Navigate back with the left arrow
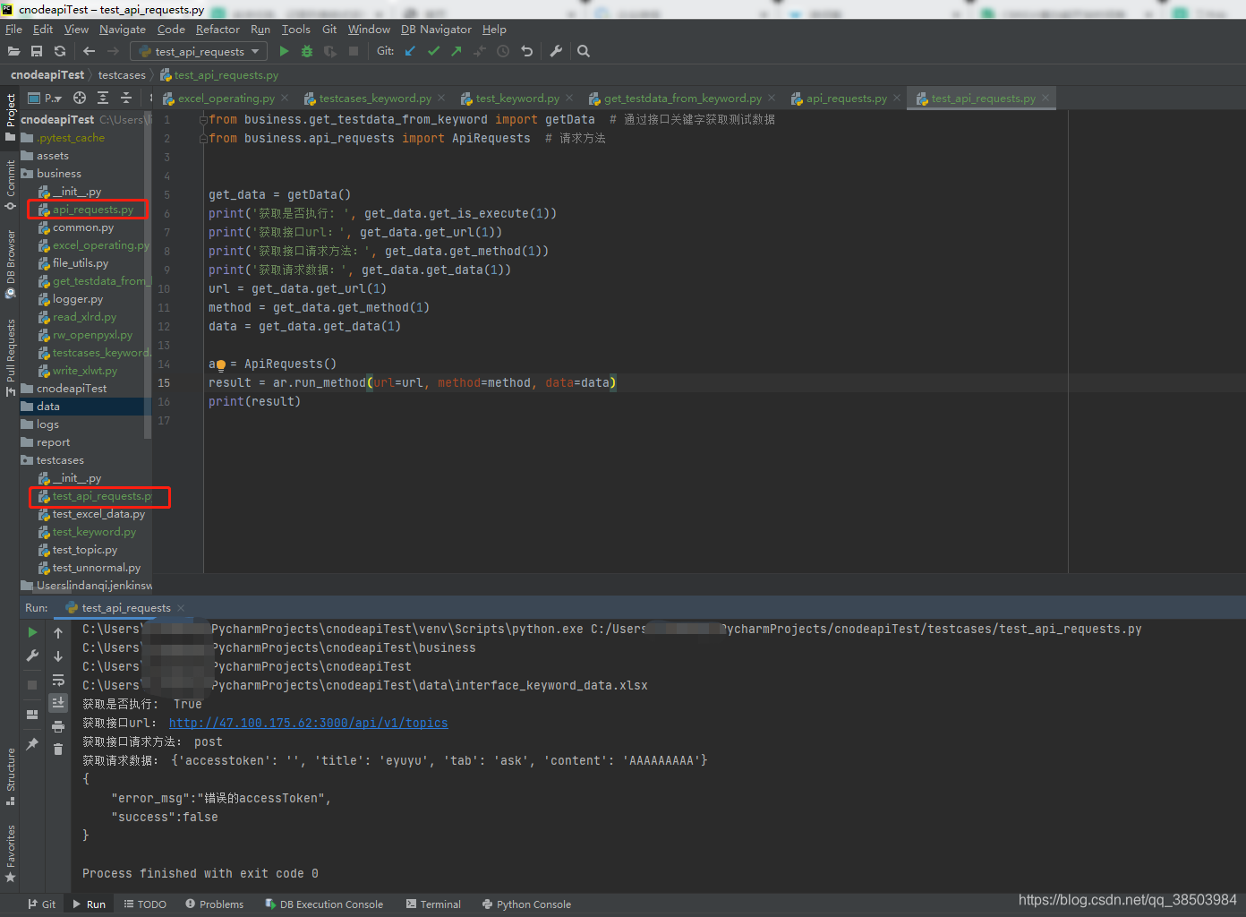Screen dimensions: 1246x917 tap(89, 51)
